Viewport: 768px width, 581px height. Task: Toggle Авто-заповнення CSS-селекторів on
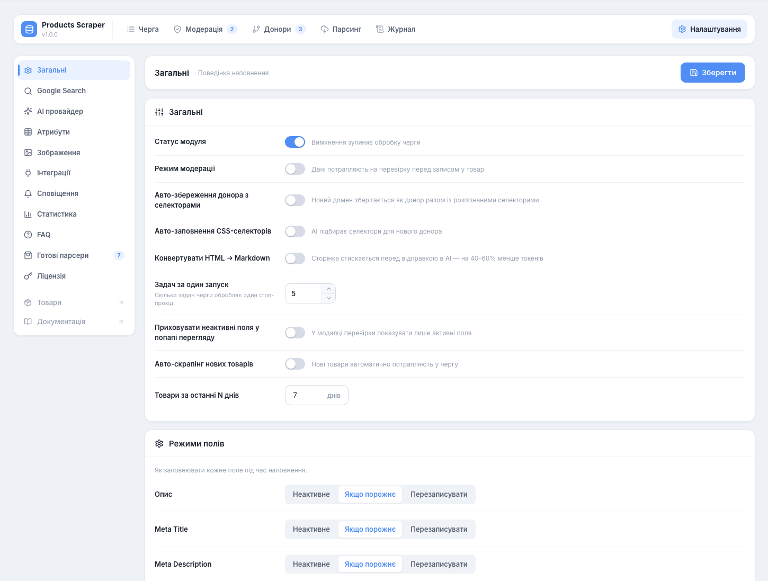point(295,231)
